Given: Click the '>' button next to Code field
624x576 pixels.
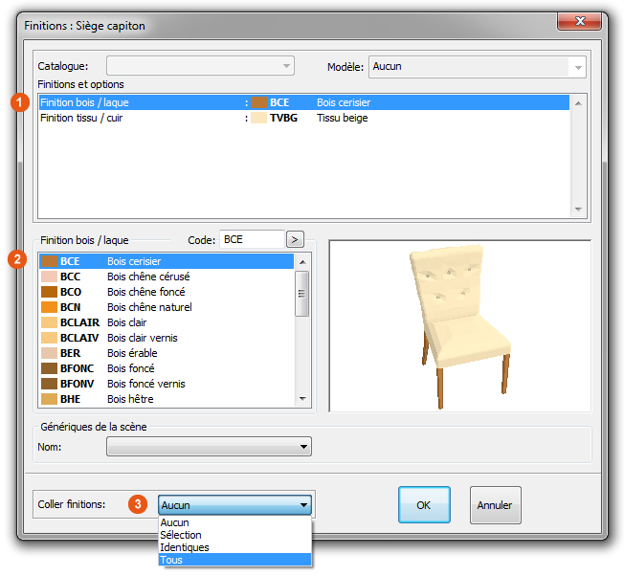Looking at the screenshot, I should click(295, 239).
